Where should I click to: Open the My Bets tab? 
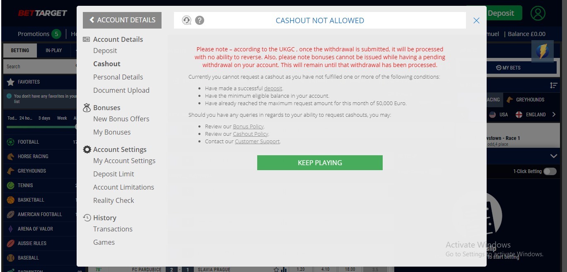[x=508, y=67]
